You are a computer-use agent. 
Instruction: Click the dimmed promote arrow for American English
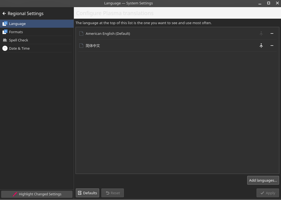coord(261,33)
